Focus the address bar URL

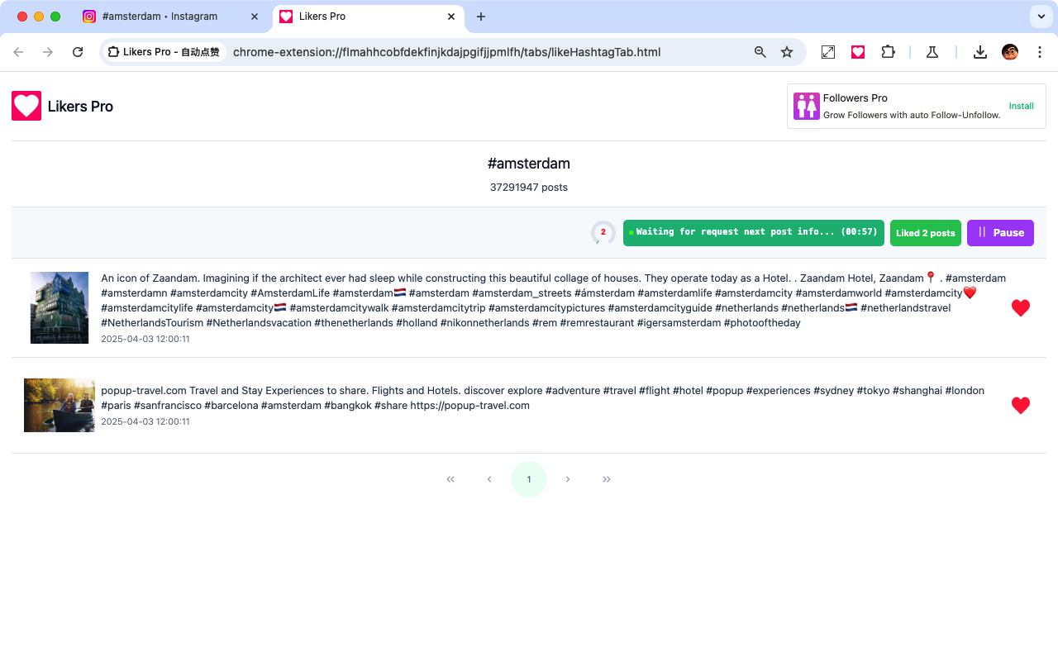[446, 52]
